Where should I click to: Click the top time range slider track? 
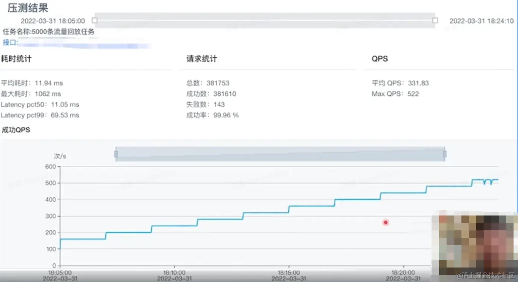(x=265, y=20)
